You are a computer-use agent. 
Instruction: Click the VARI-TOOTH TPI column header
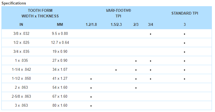tap(118, 13)
